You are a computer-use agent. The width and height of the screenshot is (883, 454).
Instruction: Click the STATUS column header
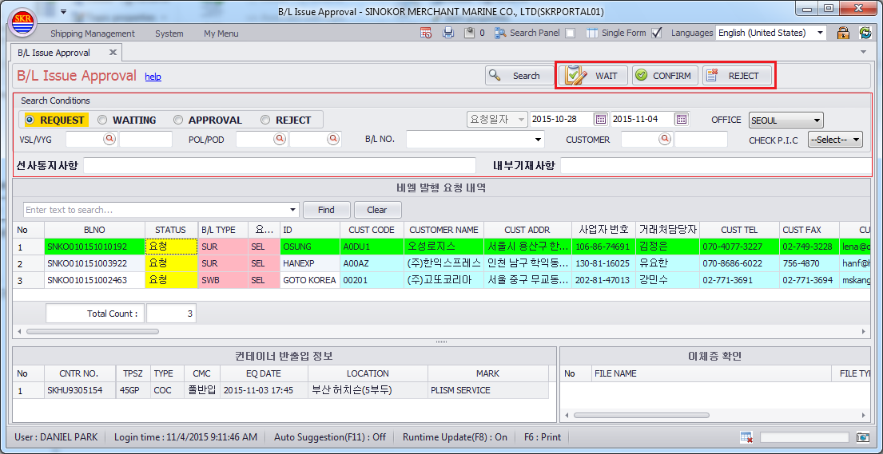[171, 230]
